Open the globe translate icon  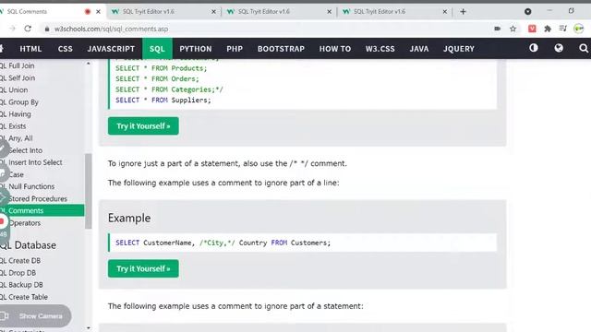(559, 48)
